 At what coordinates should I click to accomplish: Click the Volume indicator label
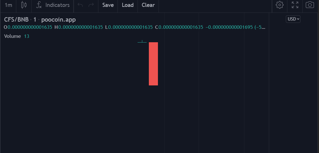tap(13, 36)
